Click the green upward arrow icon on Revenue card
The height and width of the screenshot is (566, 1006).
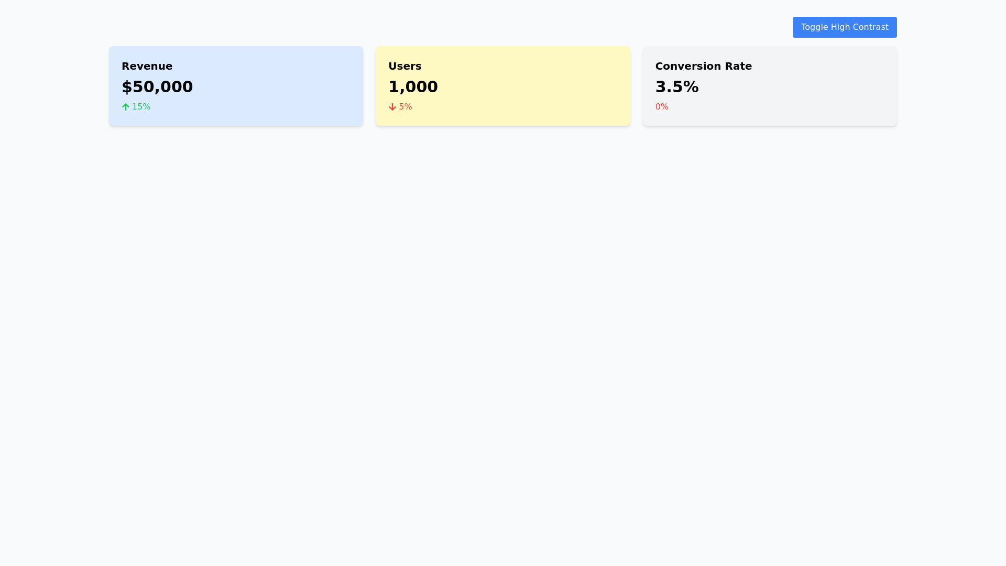pyautogui.click(x=125, y=106)
